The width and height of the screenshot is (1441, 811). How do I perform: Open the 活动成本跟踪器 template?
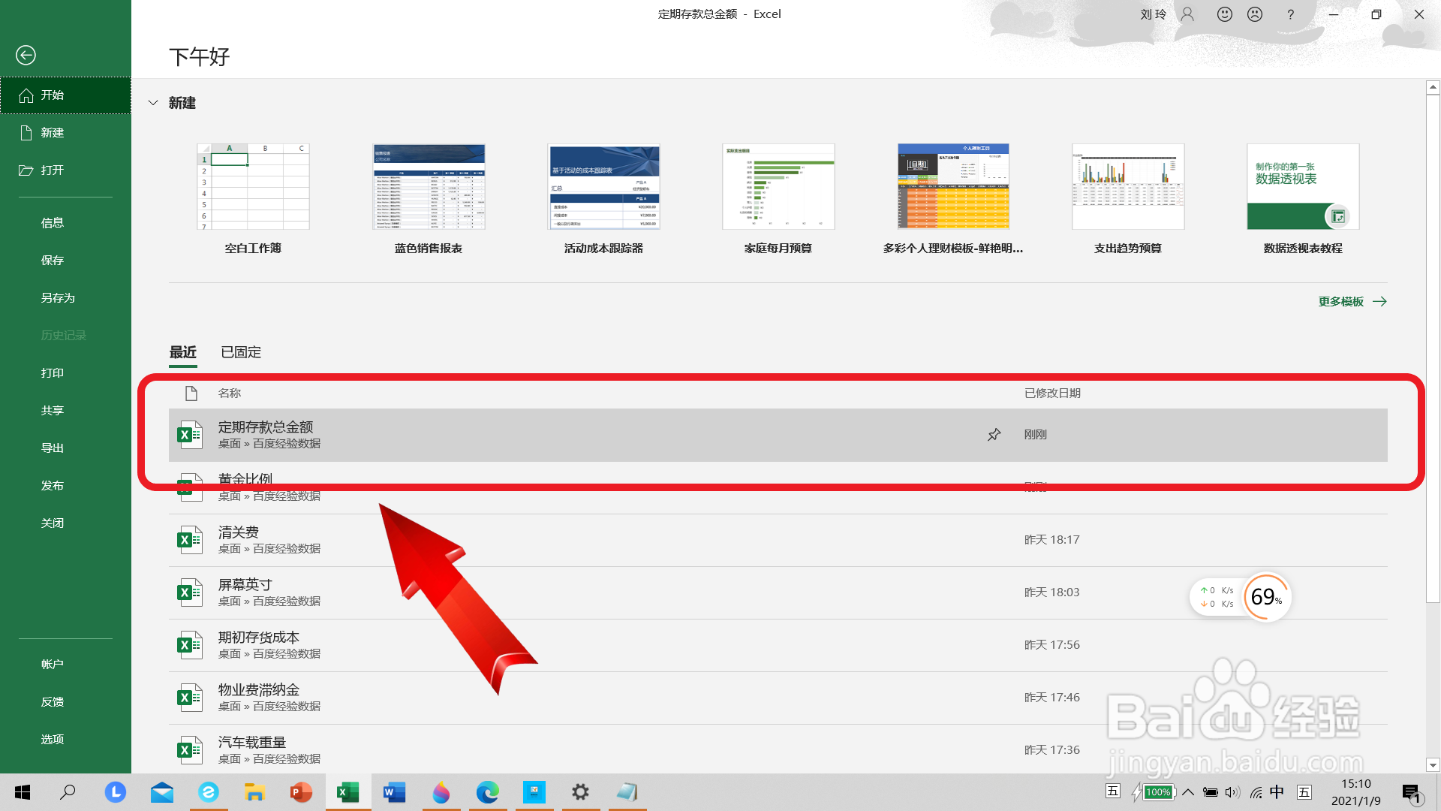pyautogui.click(x=603, y=186)
